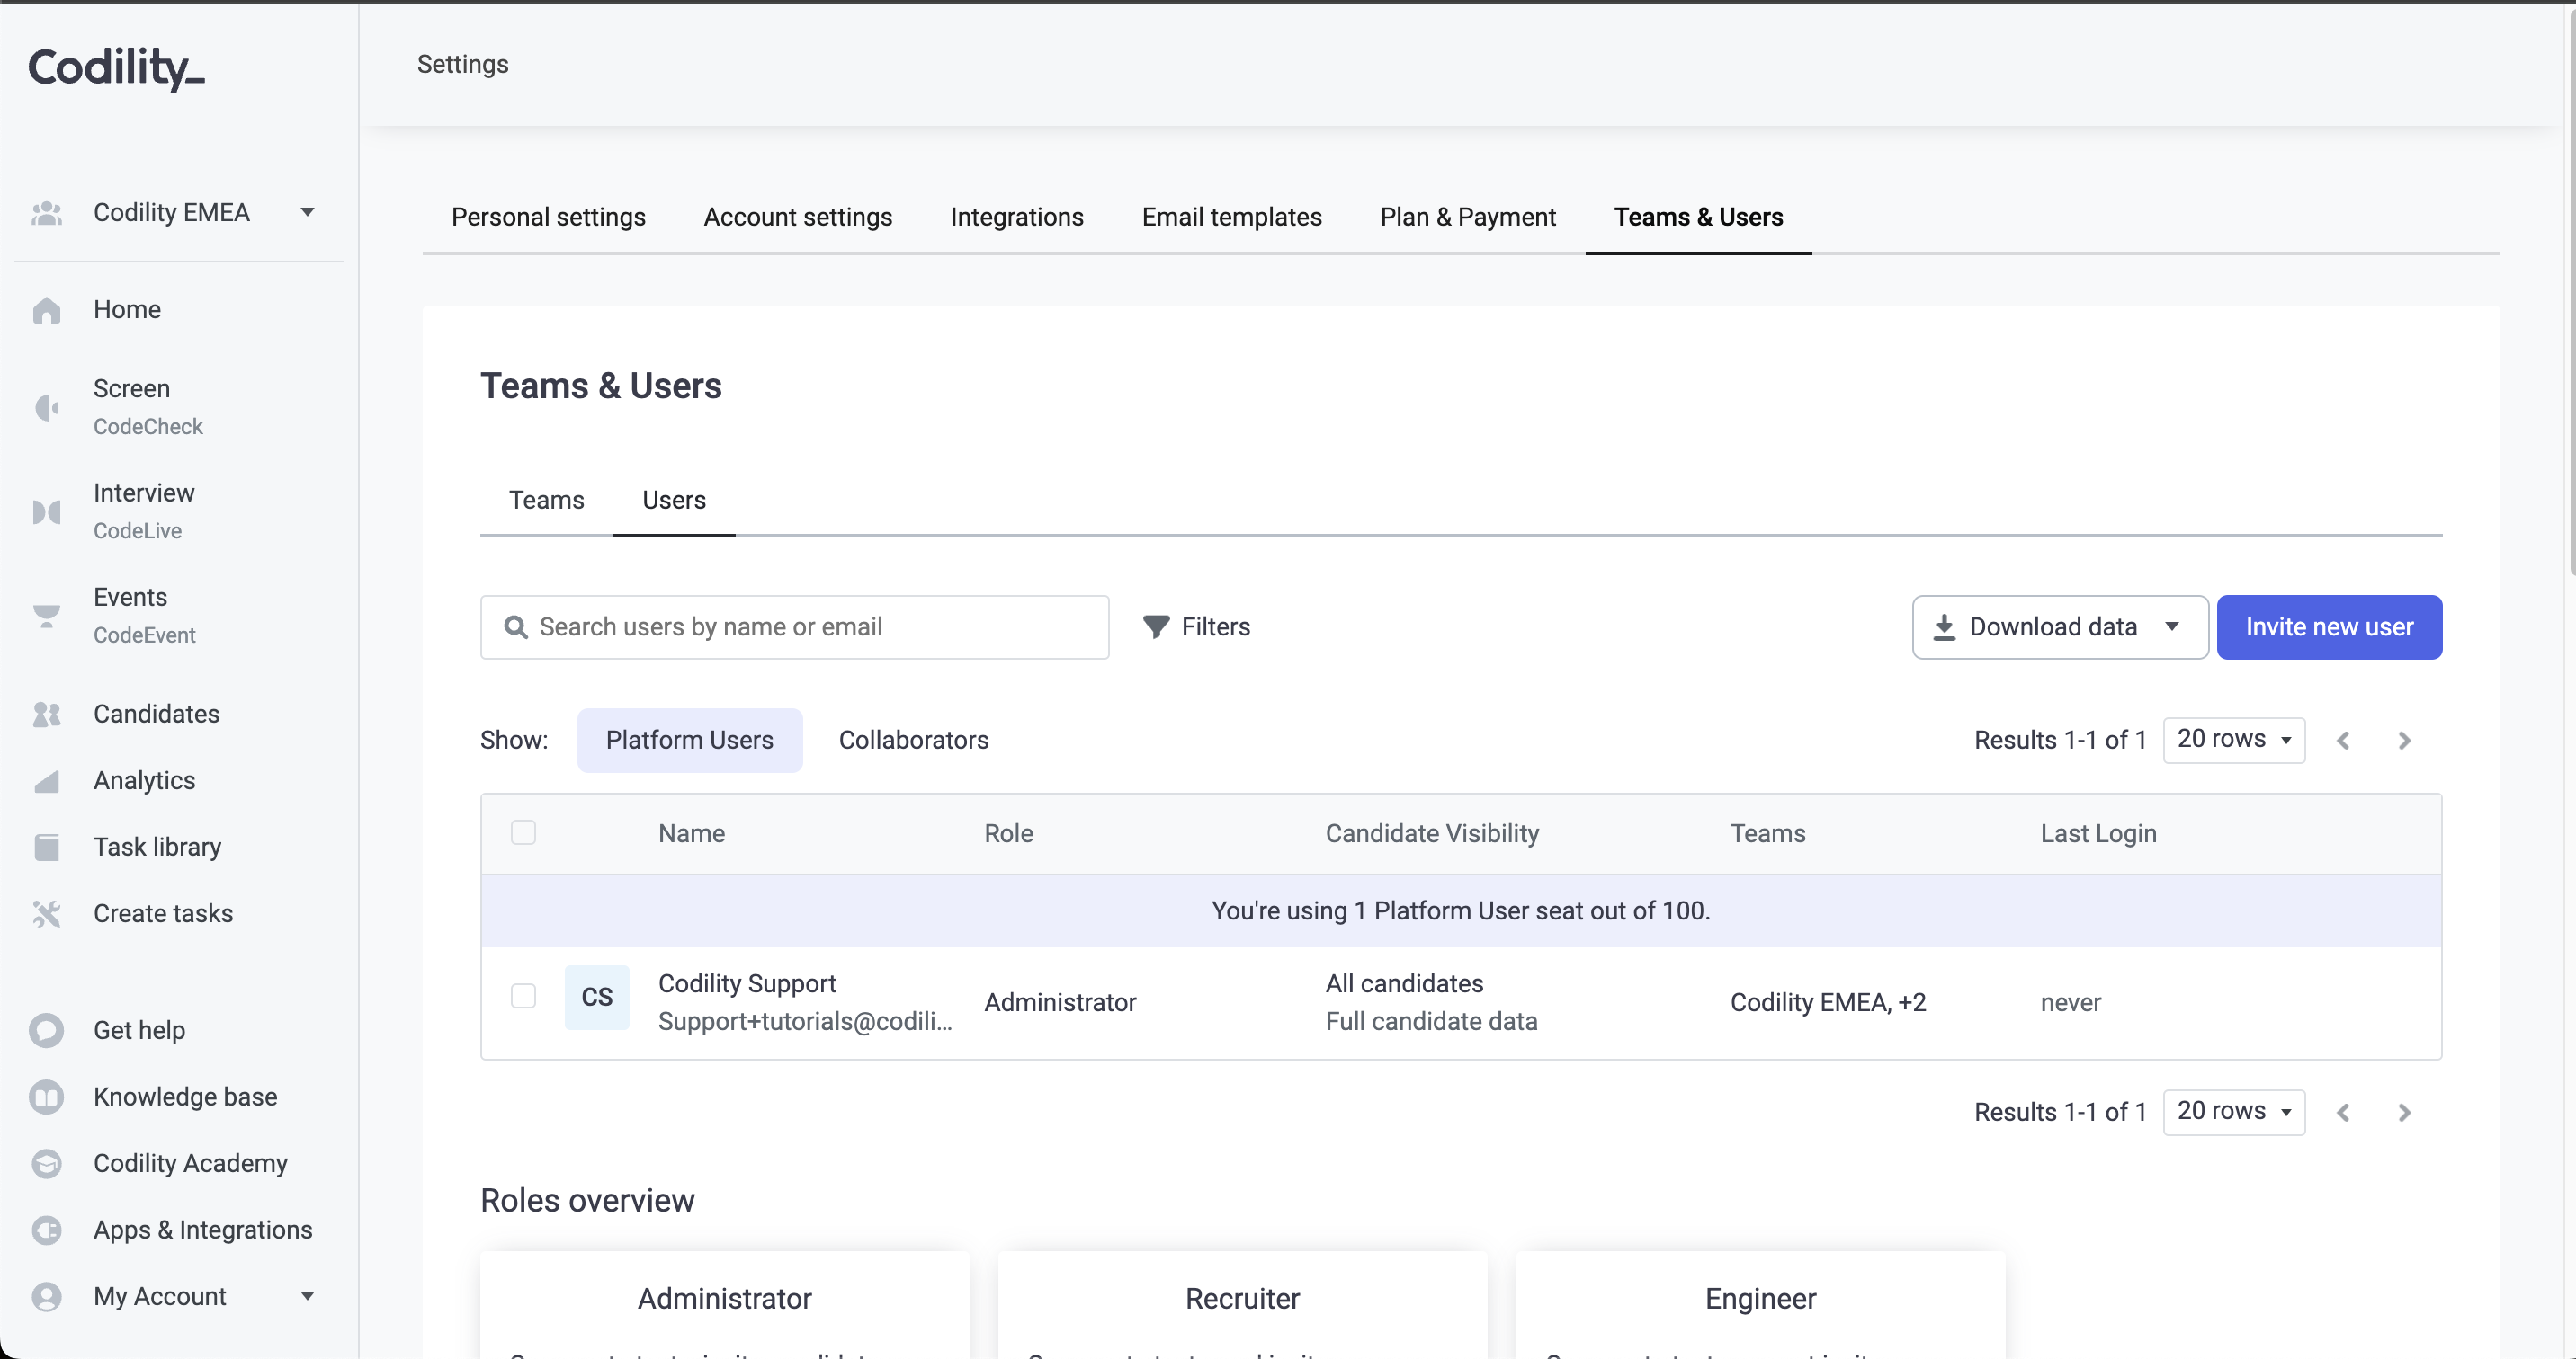Screen dimensions: 2576x1359
Task: Go to next results page arrow
Action: tap(2404, 741)
